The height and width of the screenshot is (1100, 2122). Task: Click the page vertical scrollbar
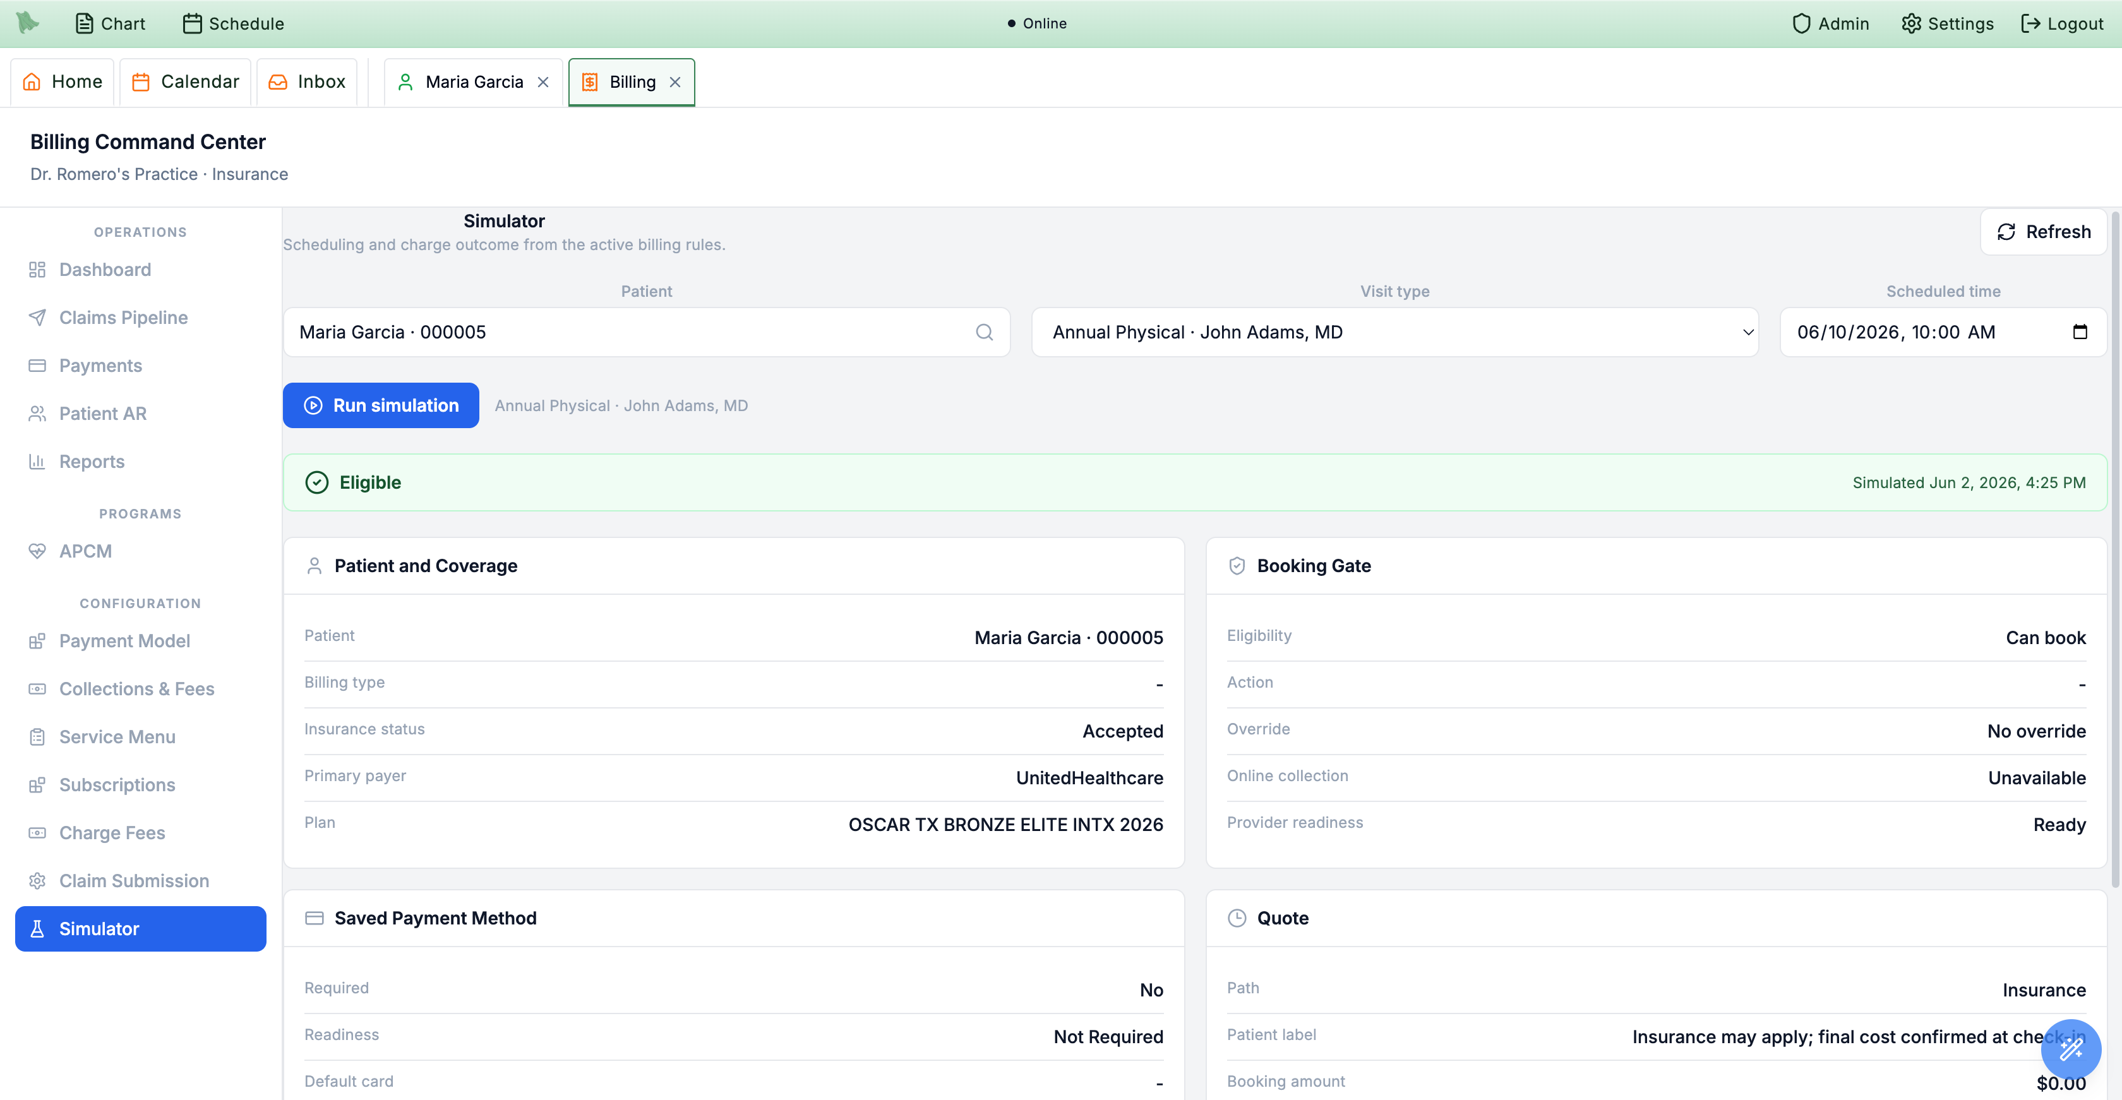[2114, 549]
